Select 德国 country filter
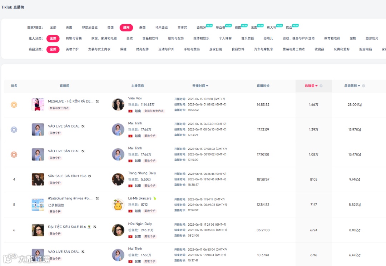386x266 pixels. pyautogui.click(x=238, y=27)
